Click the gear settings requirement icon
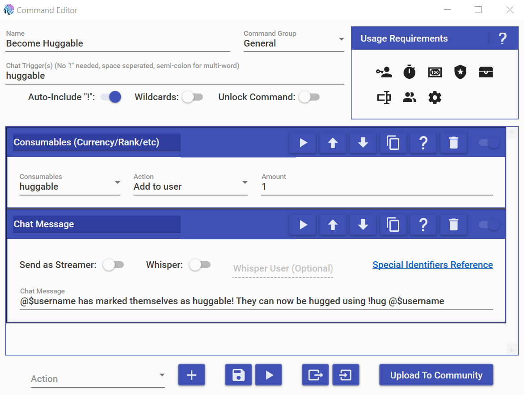The image size is (524, 395). [435, 98]
